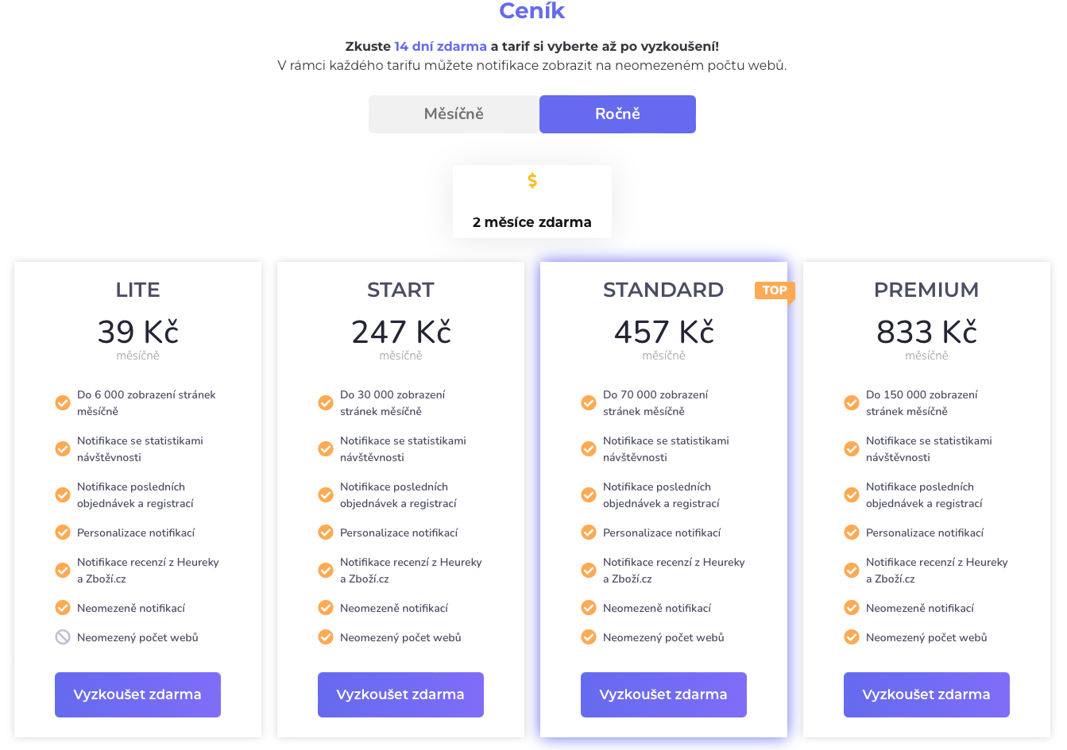Click the orange TOP badge on the STANDARD plan
This screenshot has height=750, width=1067.
pyautogui.click(x=774, y=290)
